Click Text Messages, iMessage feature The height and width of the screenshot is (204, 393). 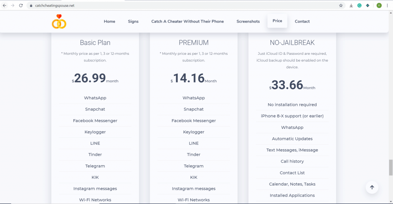tap(292, 150)
